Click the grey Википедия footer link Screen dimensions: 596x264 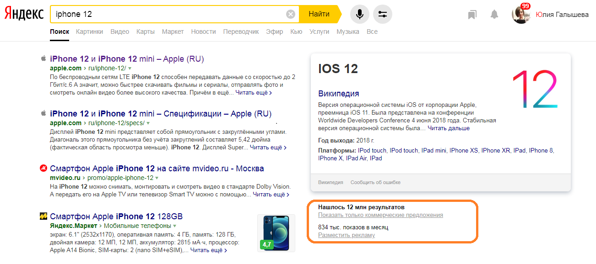[x=331, y=182]
